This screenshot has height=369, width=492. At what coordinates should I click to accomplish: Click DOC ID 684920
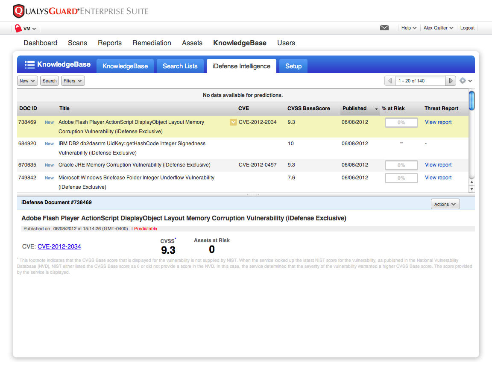(27, 143)
